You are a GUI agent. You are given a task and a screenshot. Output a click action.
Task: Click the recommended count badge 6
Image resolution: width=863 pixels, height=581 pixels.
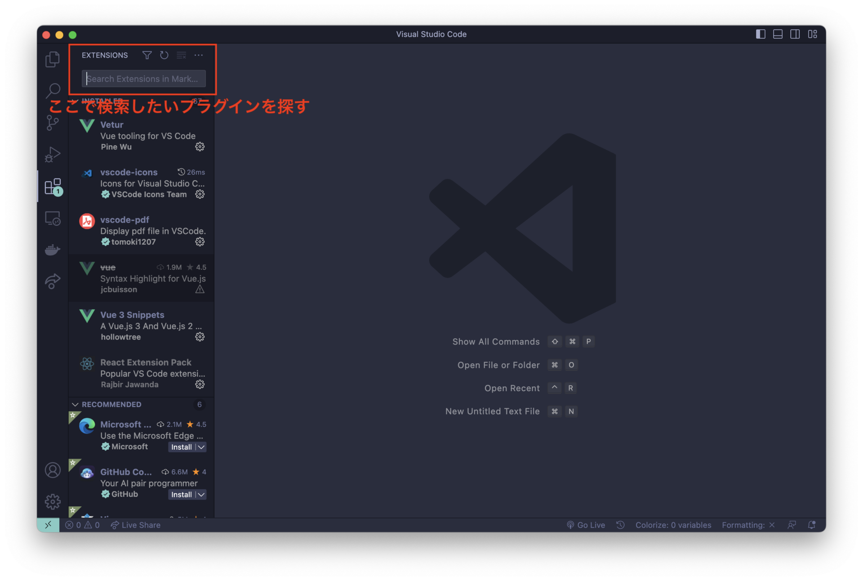click(x=200, y=404)
